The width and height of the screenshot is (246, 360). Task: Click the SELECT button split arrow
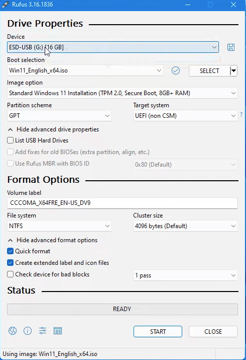[233, 70]
